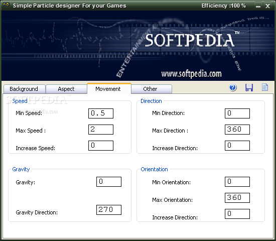Click the Max Direction : label
Viewport: 276px width, 241px height.
point(170,131)
